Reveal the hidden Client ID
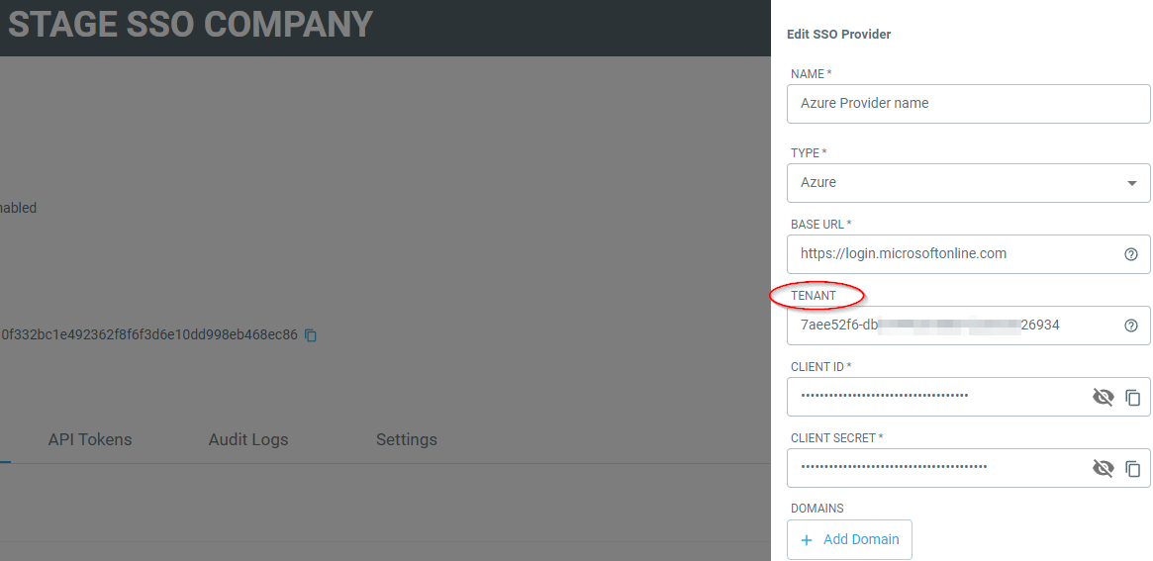The height and width of the screenshot is (561, 1153). click(x=1103, y=397)
